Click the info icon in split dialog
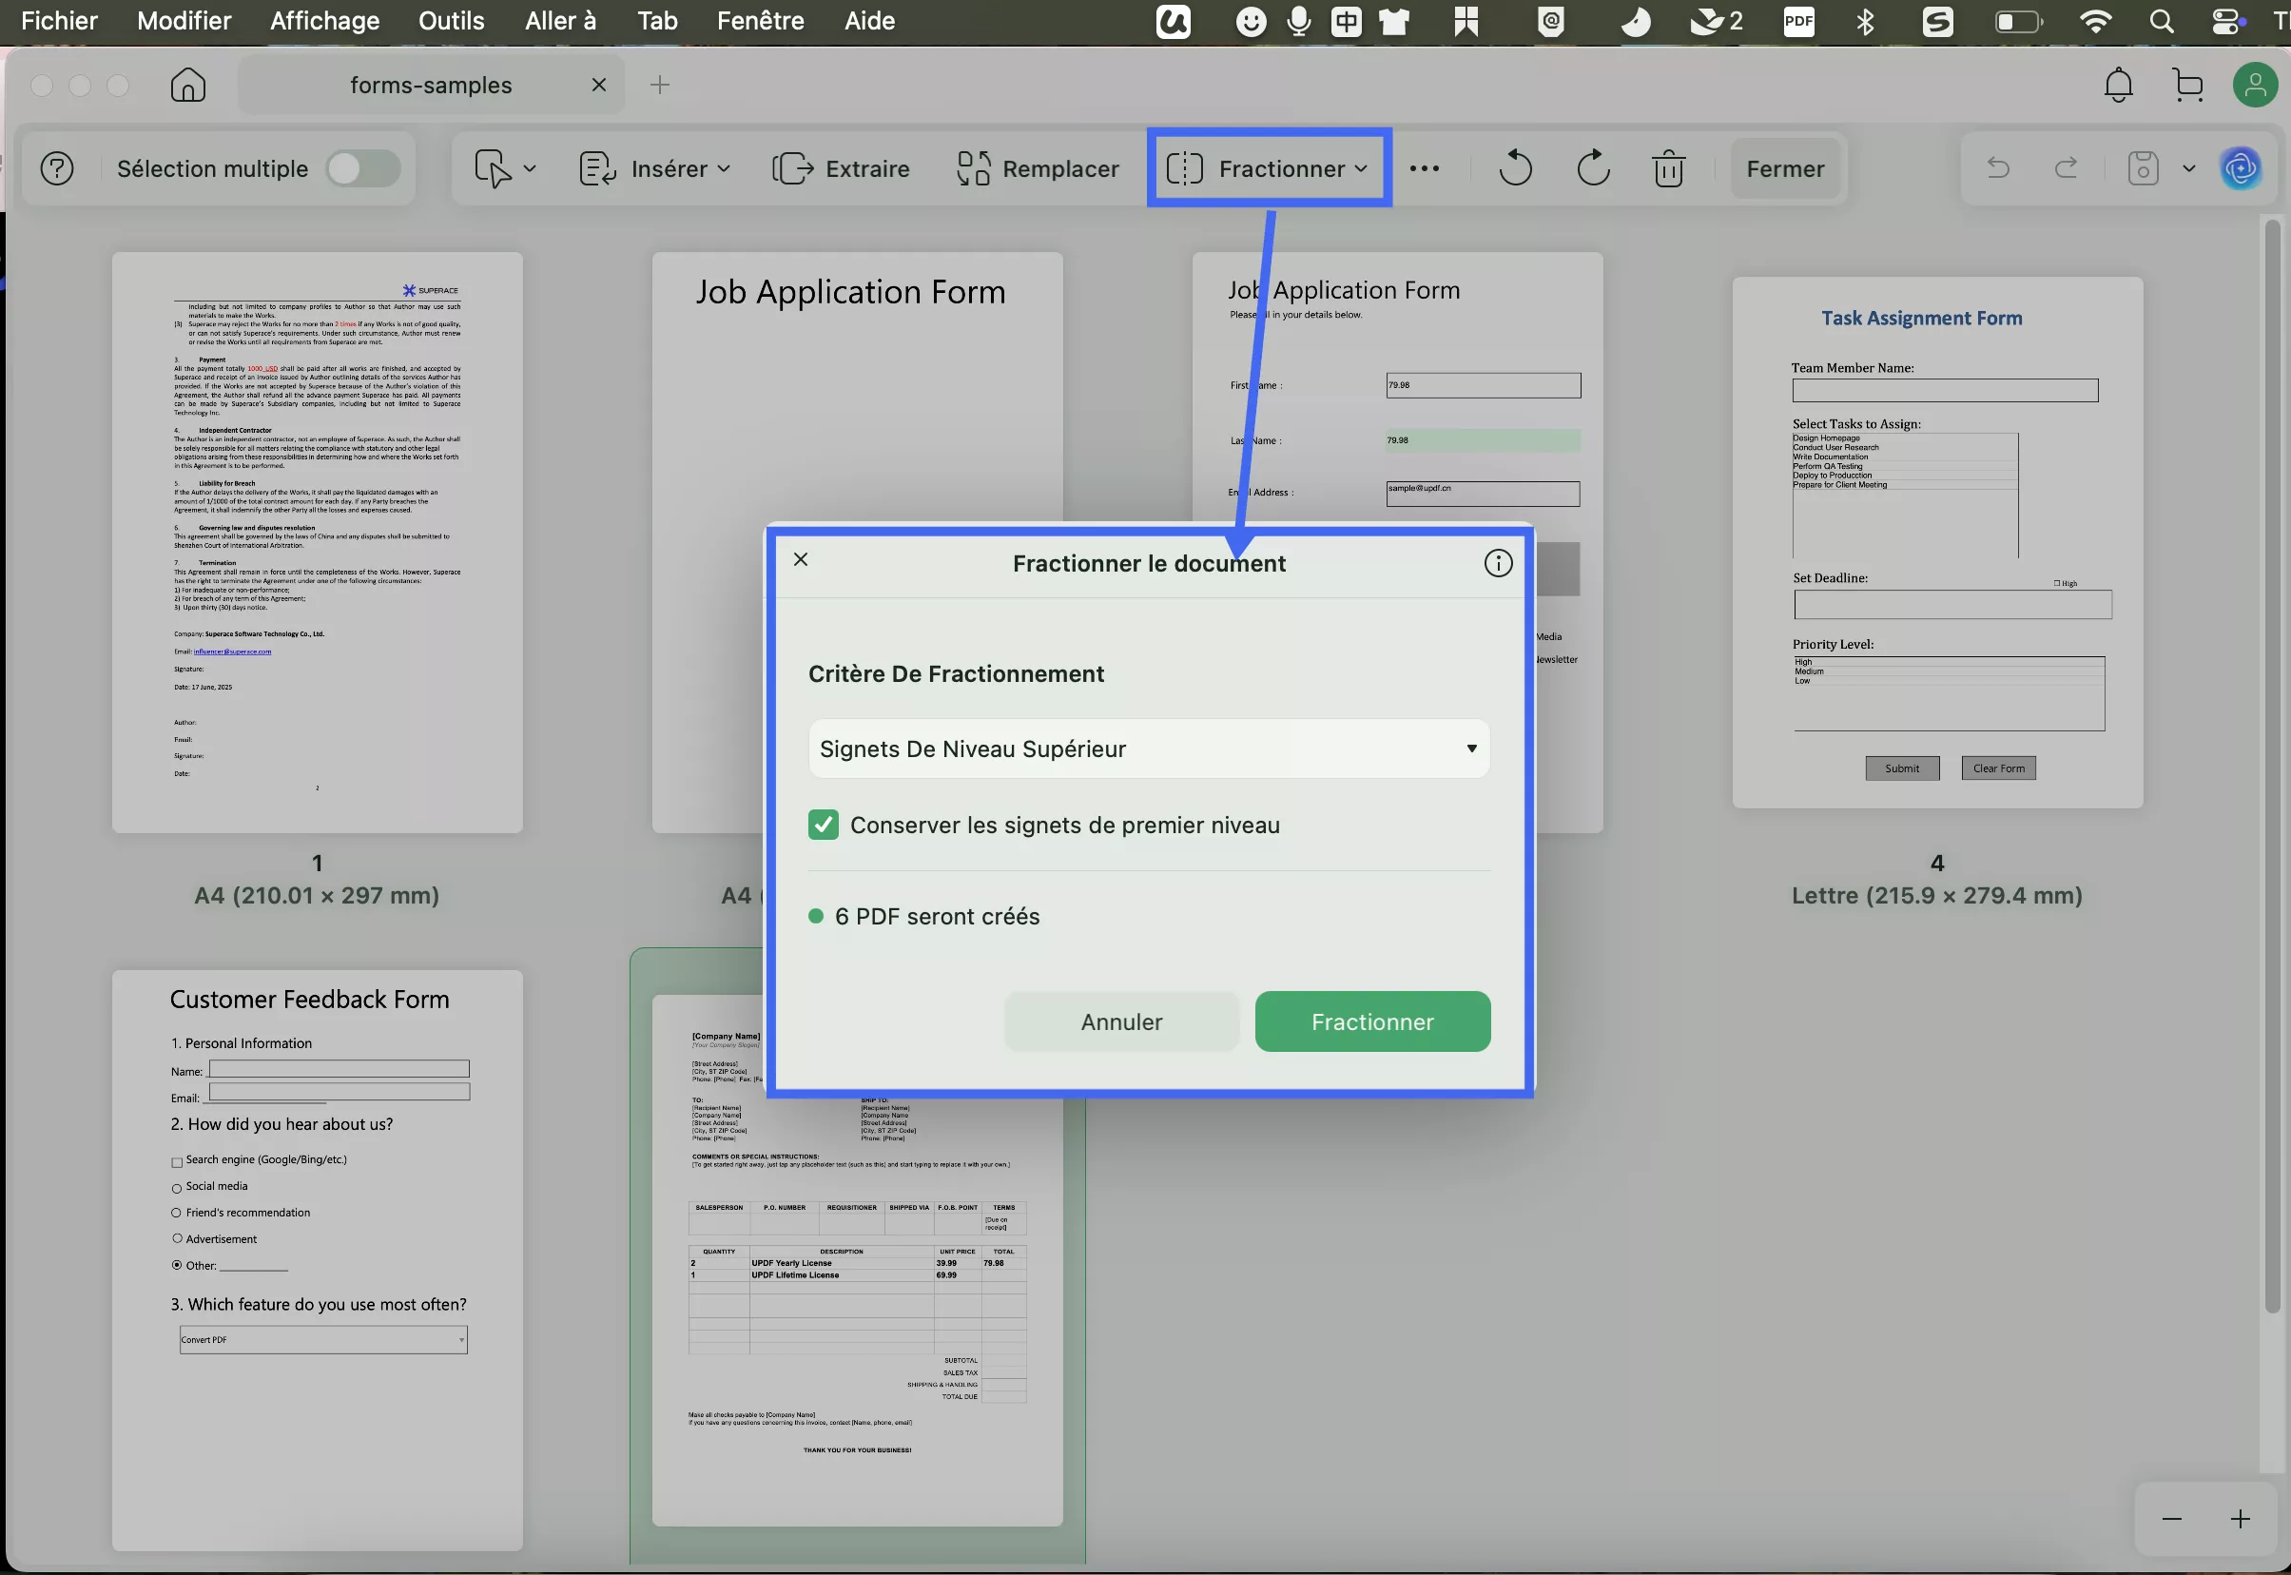This screenshot has width=2291, height=1575. (1498, 563)
